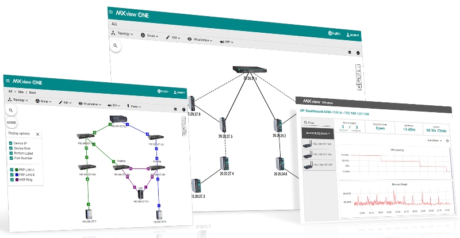Viewport: 460px width, 238px height.
Task: Toggle the HSR Ring checkbox
Action: click(12, 179)
